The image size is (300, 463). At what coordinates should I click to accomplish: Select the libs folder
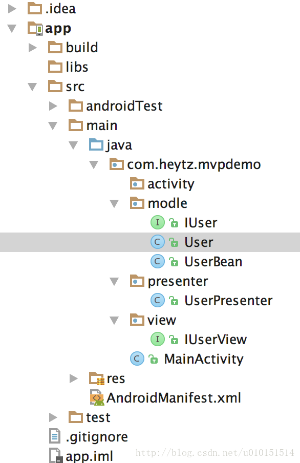pos(77,67)
